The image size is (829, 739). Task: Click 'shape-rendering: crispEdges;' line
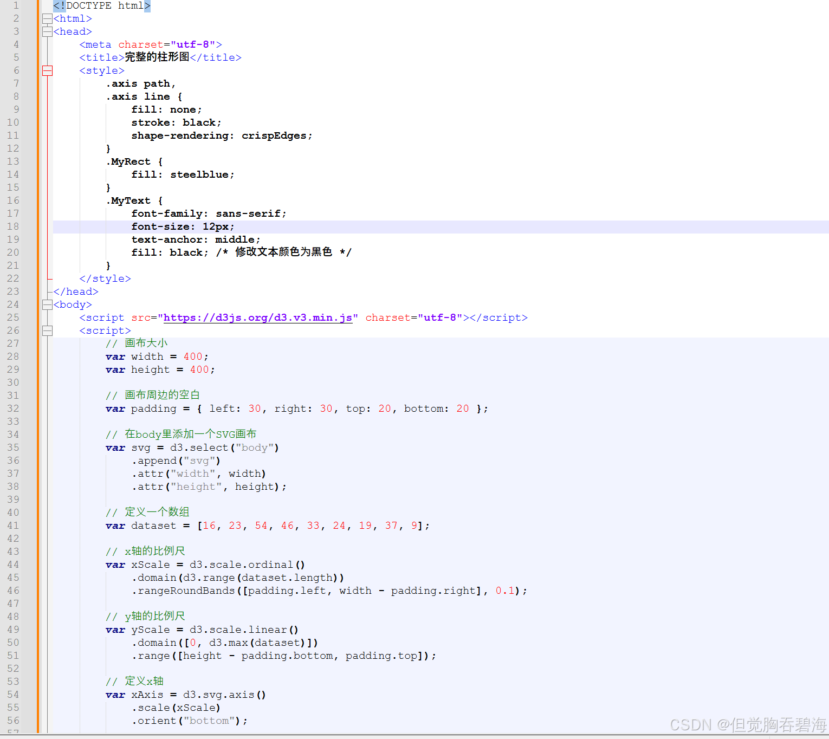(222, 135)
